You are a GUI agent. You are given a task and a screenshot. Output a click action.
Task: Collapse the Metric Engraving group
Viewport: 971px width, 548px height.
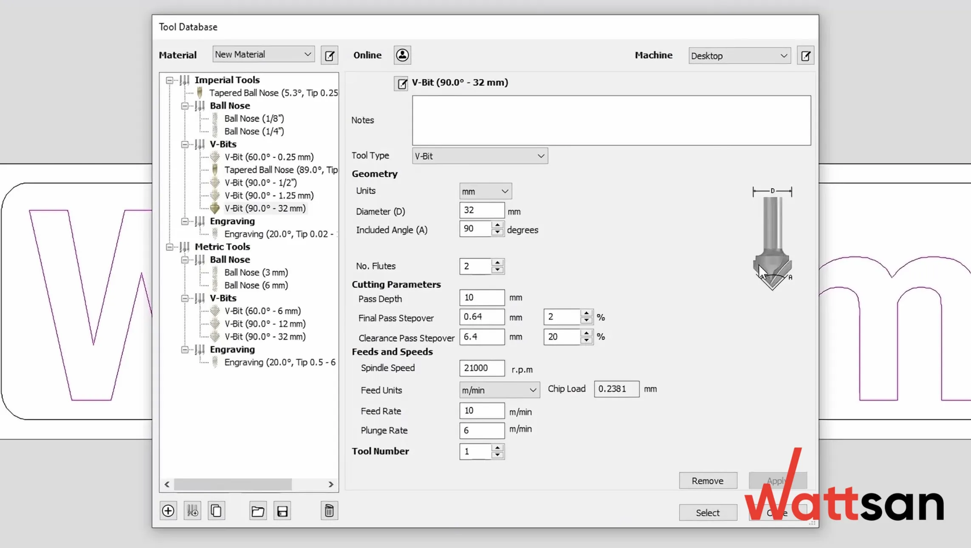pos(185,350)
